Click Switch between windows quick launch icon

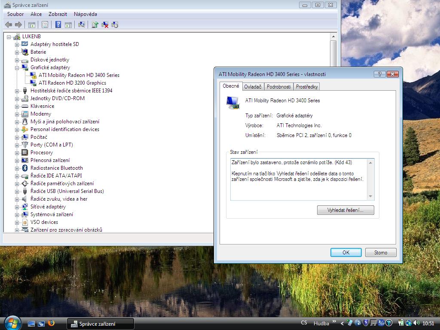click(41, 324)
